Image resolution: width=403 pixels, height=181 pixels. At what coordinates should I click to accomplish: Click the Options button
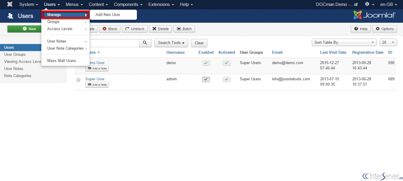pos(385,29)
